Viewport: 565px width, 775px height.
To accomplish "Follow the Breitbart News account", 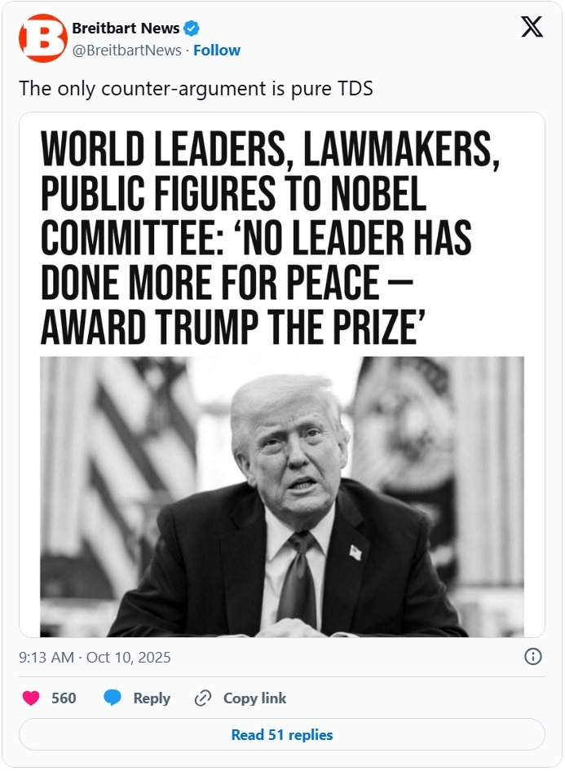I will [x=217, y=51].
